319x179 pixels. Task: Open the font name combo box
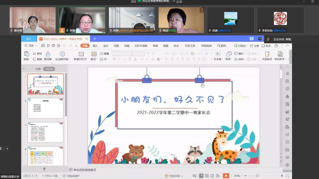click(x=122, y=54)
